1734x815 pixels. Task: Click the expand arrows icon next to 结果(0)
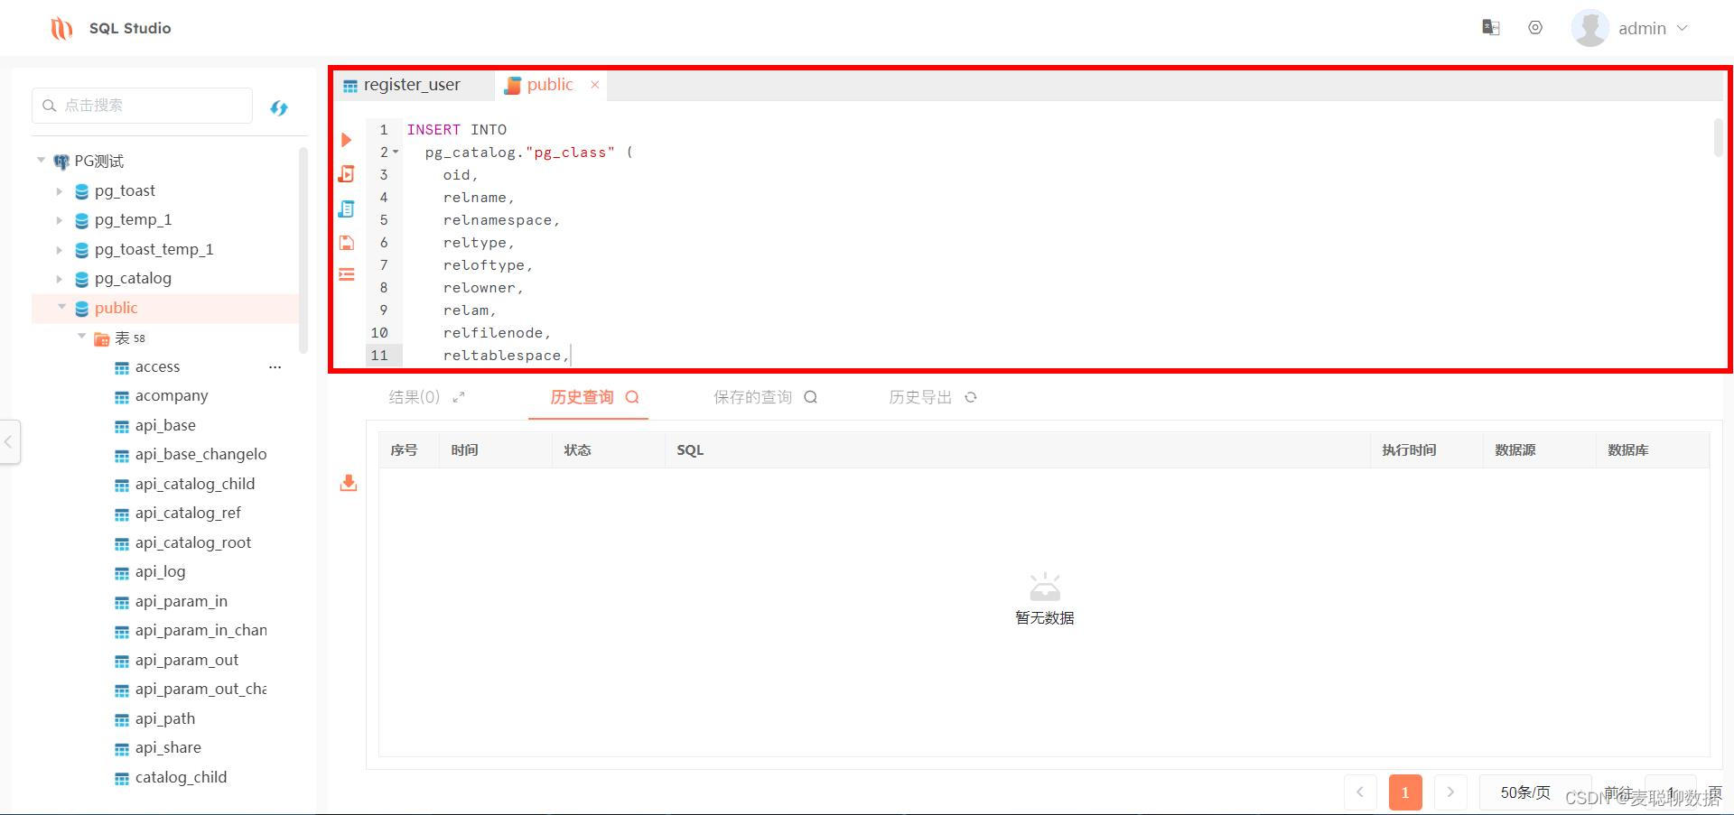pyautogui.click(x=459, y=397)
